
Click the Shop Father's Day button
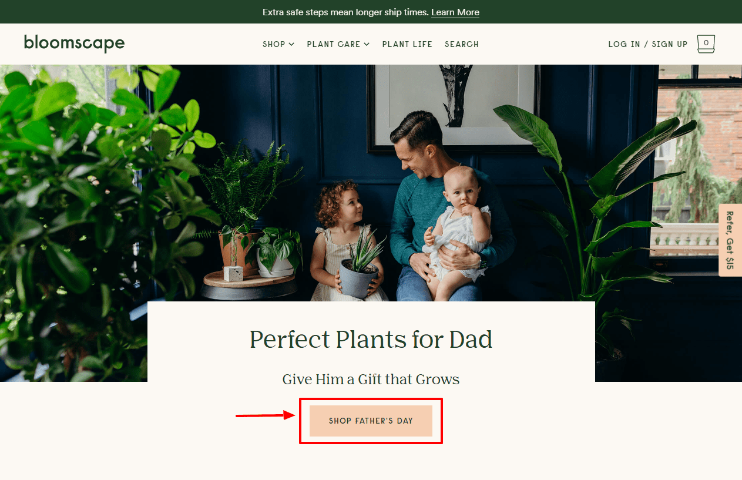tap(371, 421)
